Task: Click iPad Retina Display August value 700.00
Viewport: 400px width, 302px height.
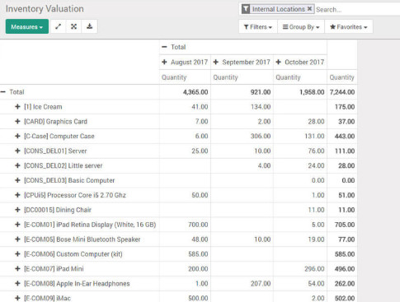Action: coord(198,225)
